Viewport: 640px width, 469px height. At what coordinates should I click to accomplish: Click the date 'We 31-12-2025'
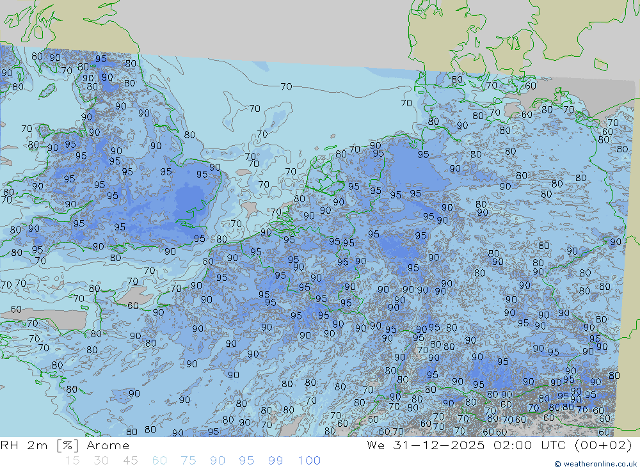[426, 445]
